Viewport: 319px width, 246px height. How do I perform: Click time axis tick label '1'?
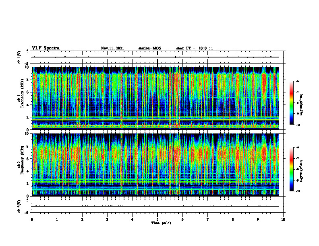pos(57,219)
